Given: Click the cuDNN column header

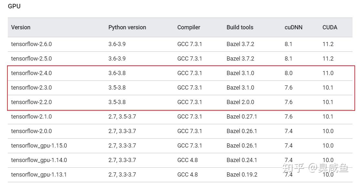Looking at the screenshot, I should point(293,27).
